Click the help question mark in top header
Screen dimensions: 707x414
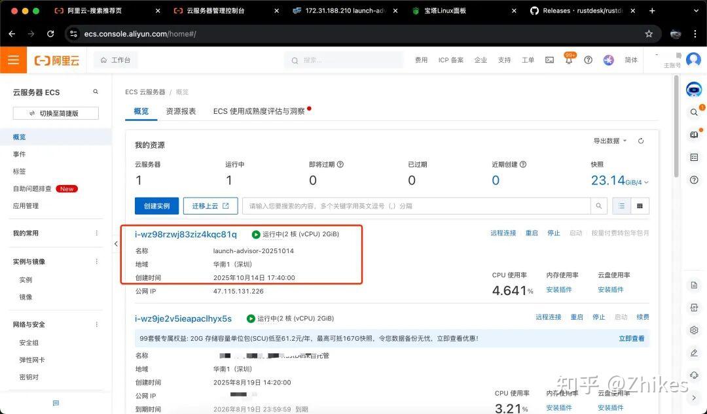coord(589,60)
